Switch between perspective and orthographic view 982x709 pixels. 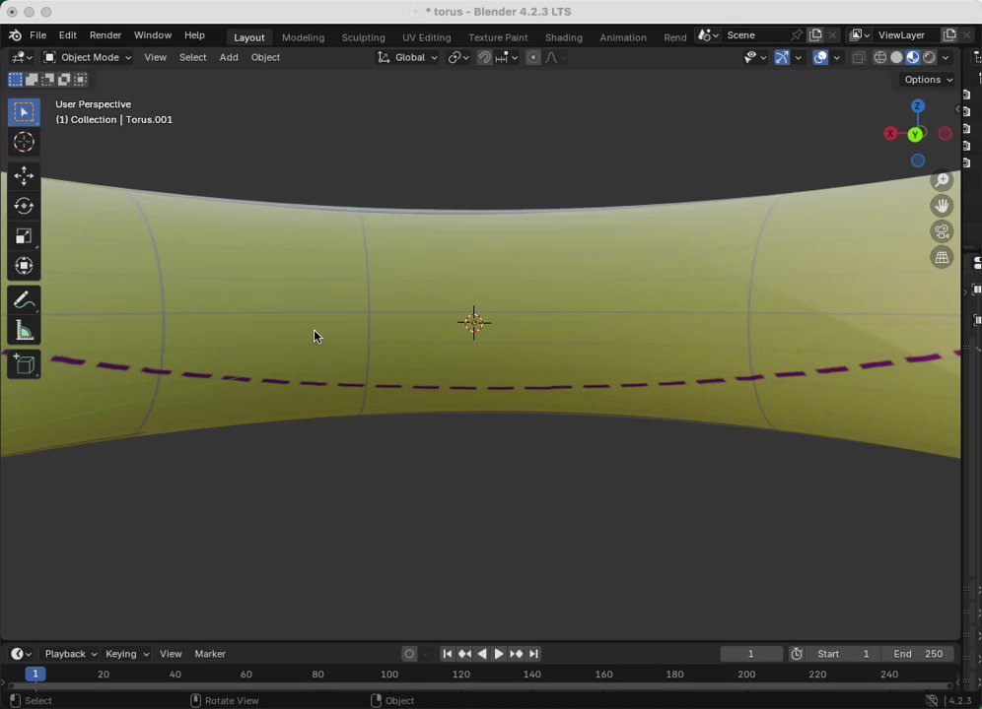[942, 257]
